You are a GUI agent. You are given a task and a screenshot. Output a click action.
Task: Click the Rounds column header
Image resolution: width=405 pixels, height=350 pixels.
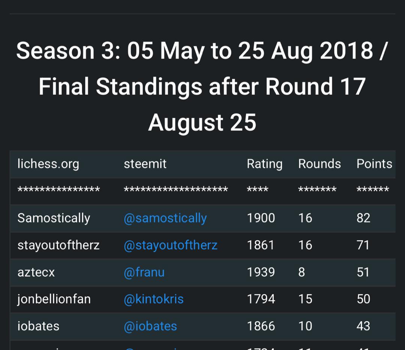click(319, 164)
